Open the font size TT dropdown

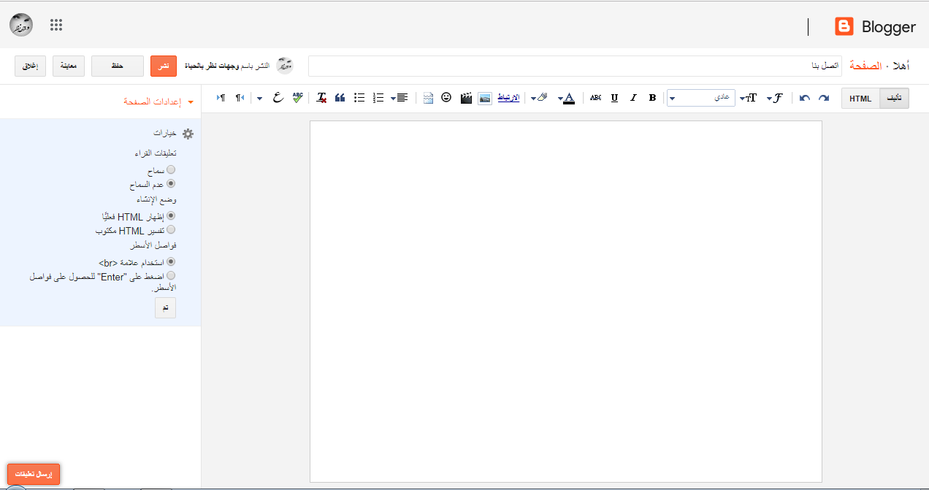coord(749,98)
